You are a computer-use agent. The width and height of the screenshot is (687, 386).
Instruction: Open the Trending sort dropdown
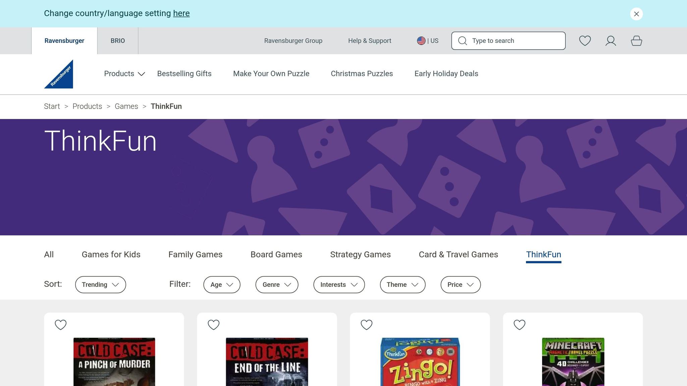[100, 284]
